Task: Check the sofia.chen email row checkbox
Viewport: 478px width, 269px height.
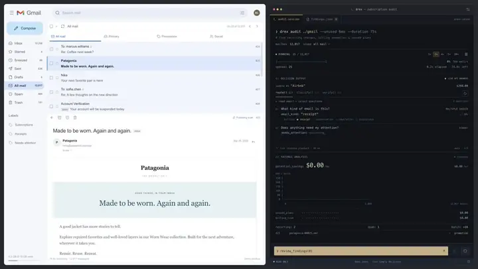Action: pyautogui.click(x=52, y=92)
